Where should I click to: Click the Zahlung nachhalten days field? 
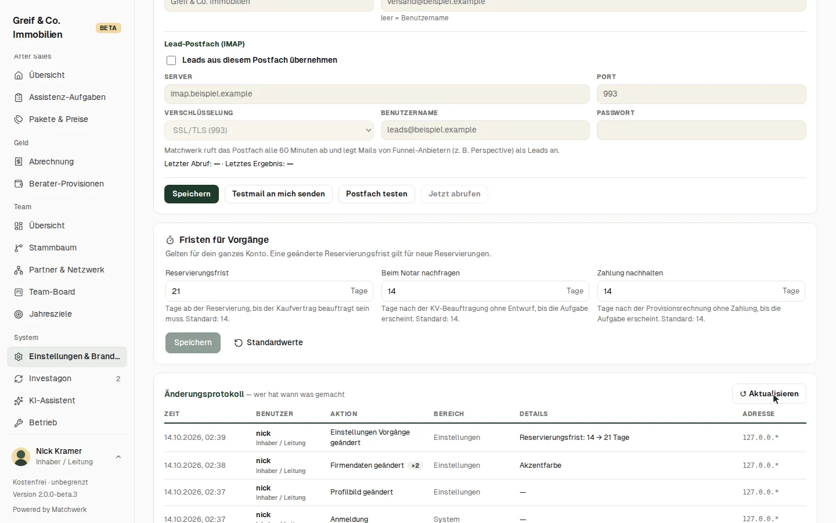(701, 291)
